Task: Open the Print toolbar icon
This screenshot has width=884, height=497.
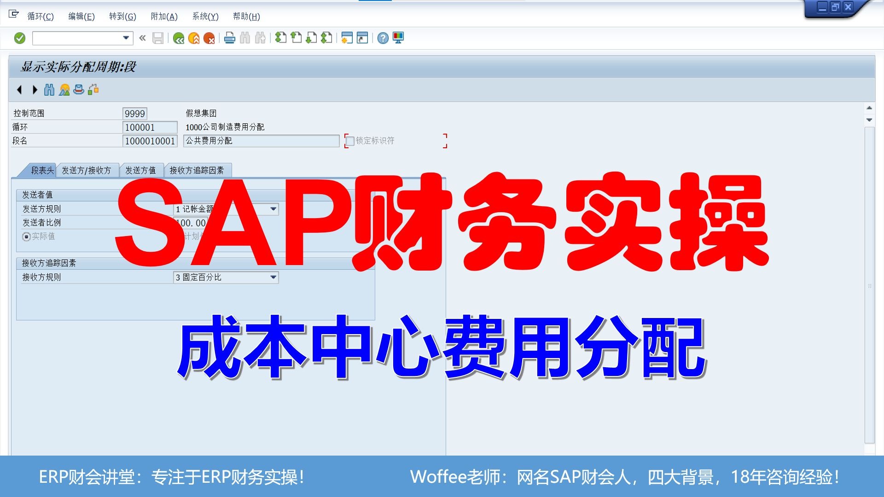Action: click(229, 38)
